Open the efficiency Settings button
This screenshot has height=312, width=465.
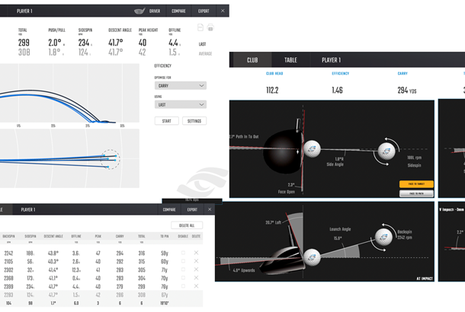(x=194, y=121)
